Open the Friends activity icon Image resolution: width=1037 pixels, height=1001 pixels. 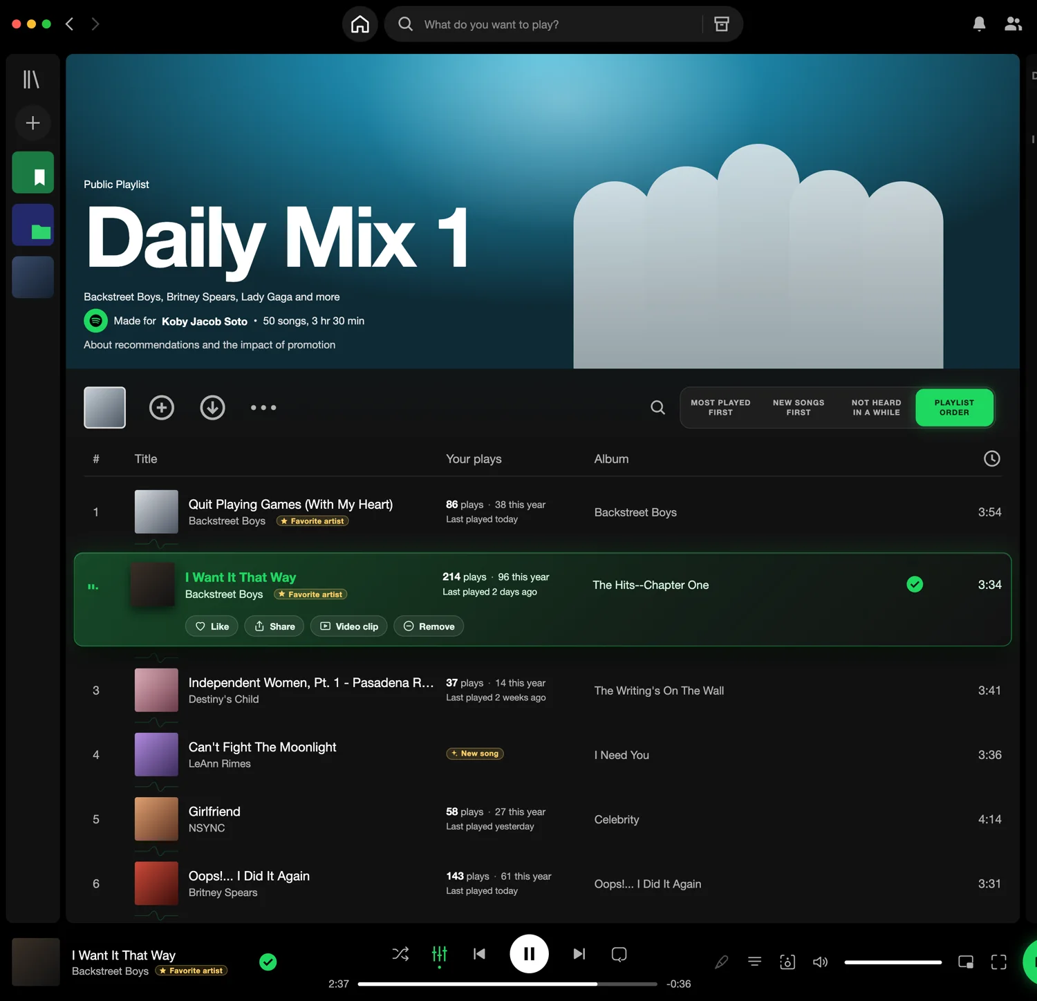pyautogui.click(x=1013, y=24)
